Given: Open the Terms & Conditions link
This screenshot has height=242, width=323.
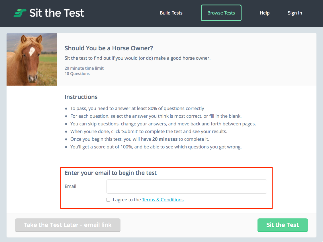Looking at the screenshot, I should click(163, 200).
